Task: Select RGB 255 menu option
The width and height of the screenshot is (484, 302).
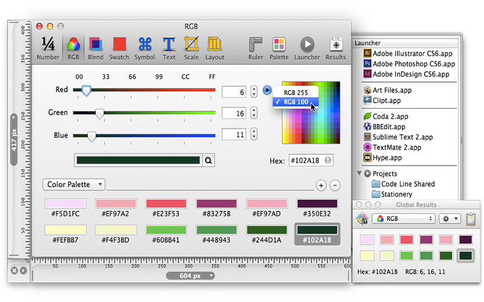Action: (296, 92)
